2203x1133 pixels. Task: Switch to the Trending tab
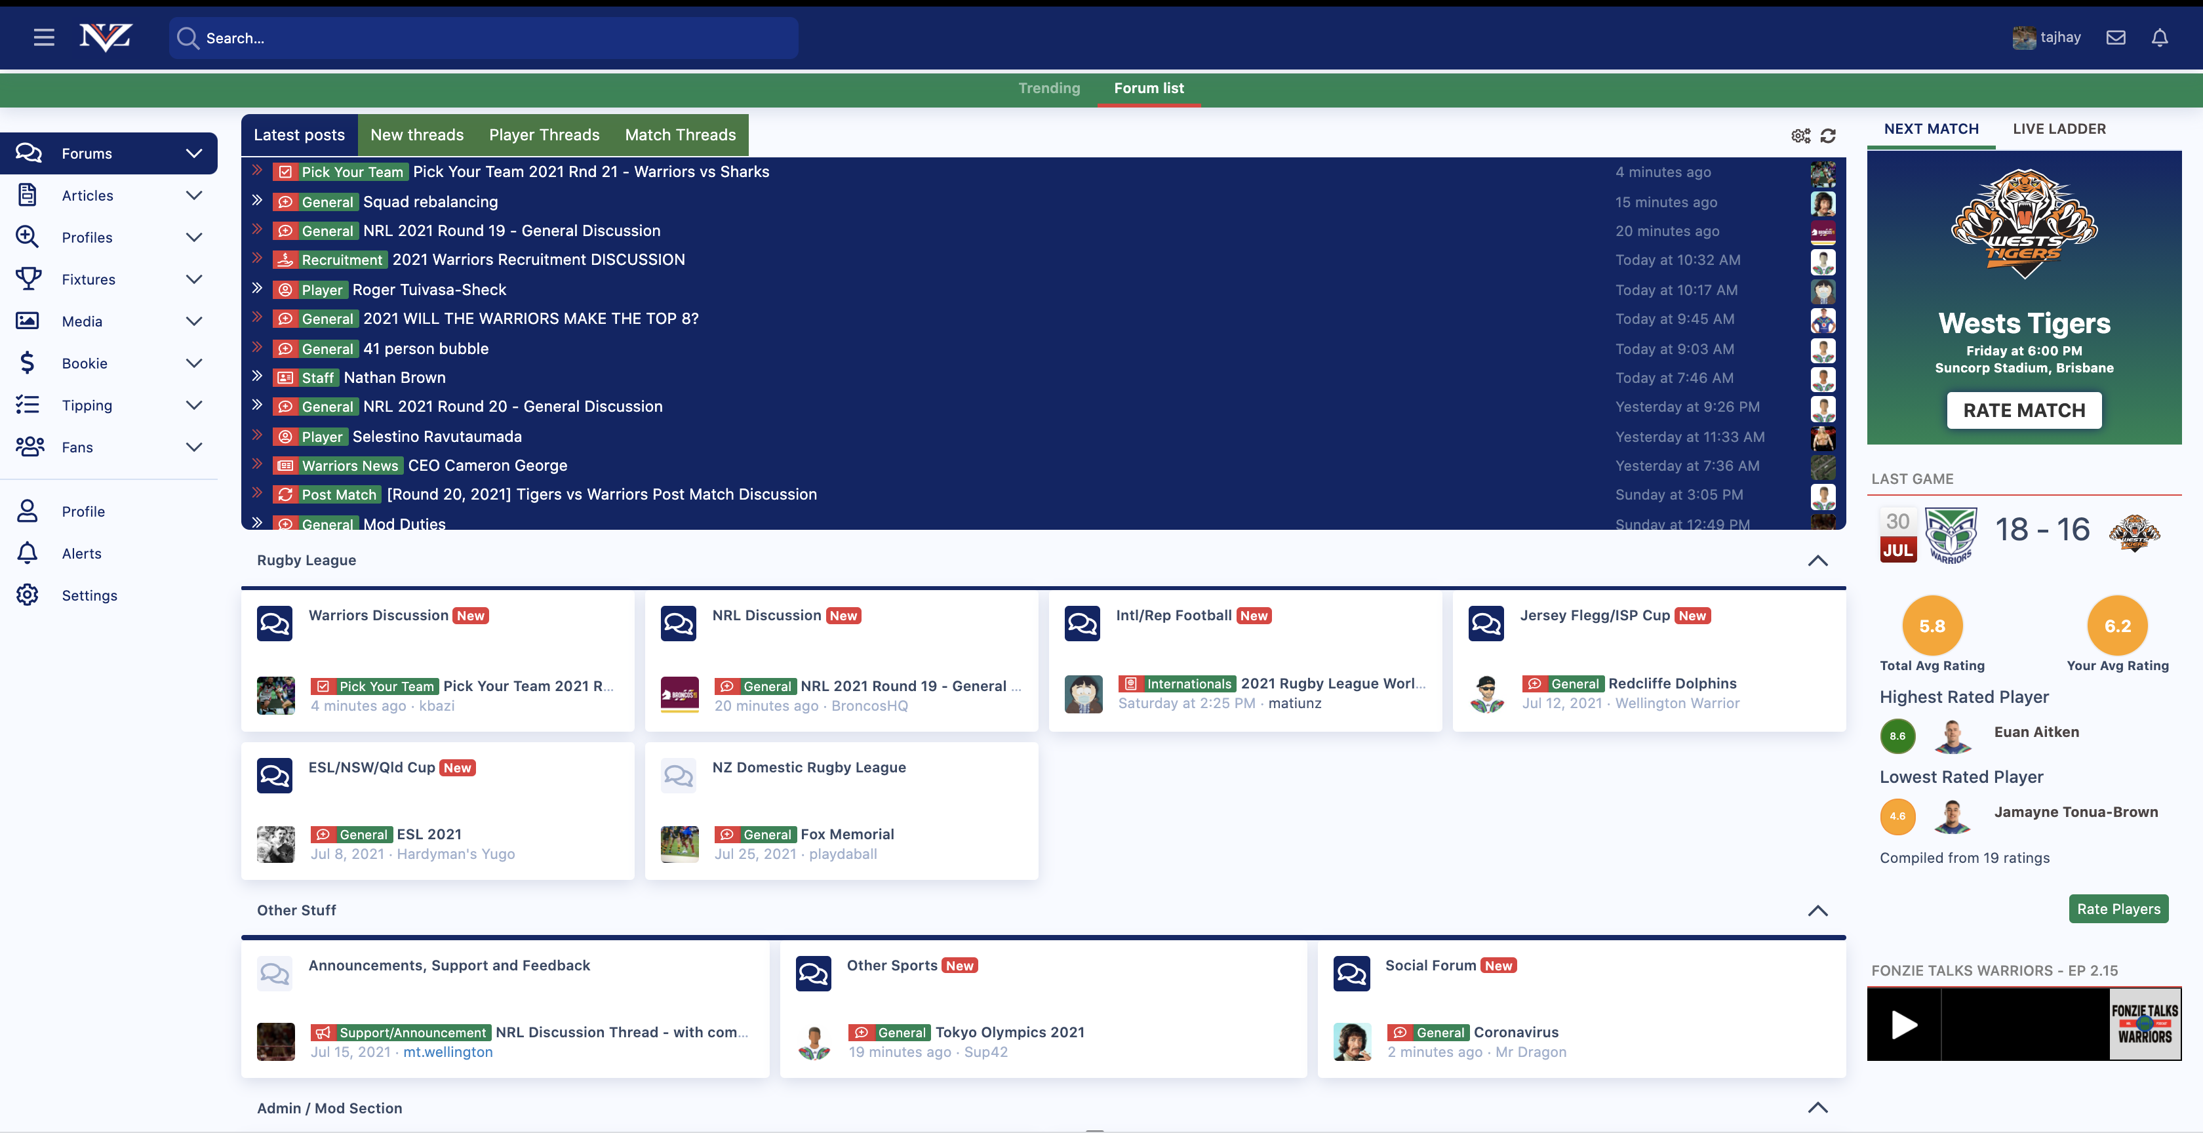1048,88
